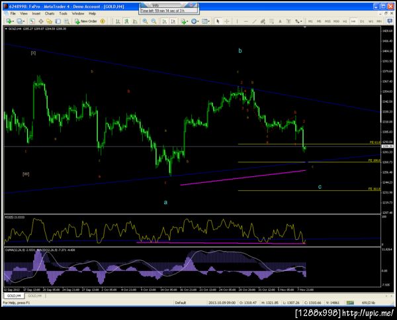Select the H4 timeframe button
The image size is (397, 320).
click(x=353, y=21)
